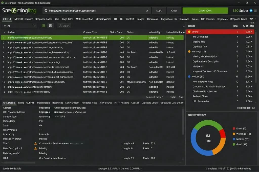The image size is (259, 172).
Task: Switch to the Inlinks bottom tab
Action: point(21,103)
